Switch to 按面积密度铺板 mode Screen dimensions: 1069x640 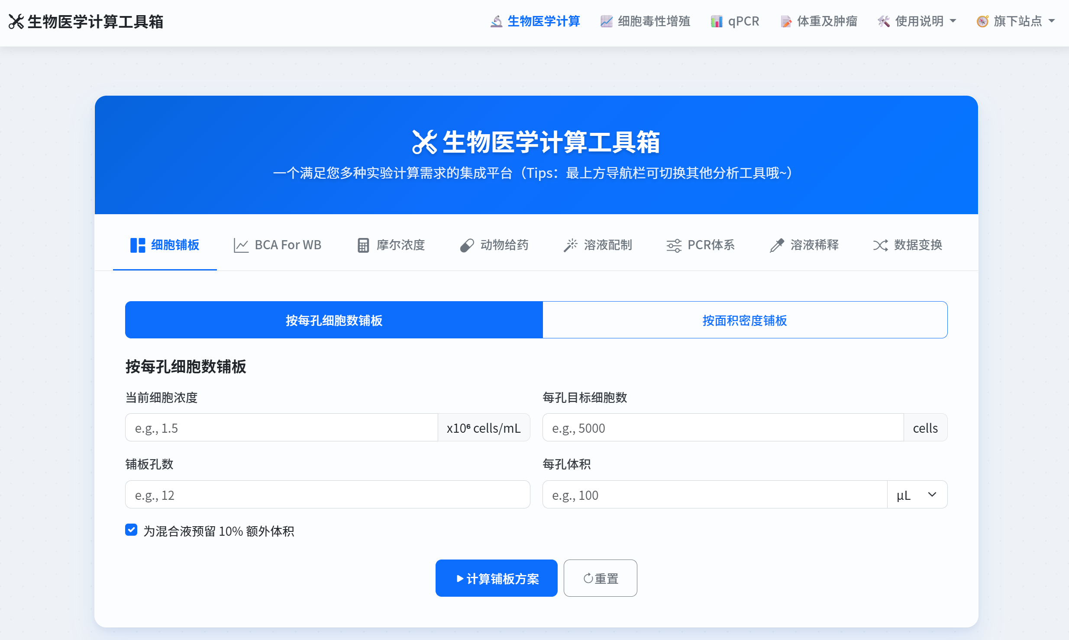point(745,320)
